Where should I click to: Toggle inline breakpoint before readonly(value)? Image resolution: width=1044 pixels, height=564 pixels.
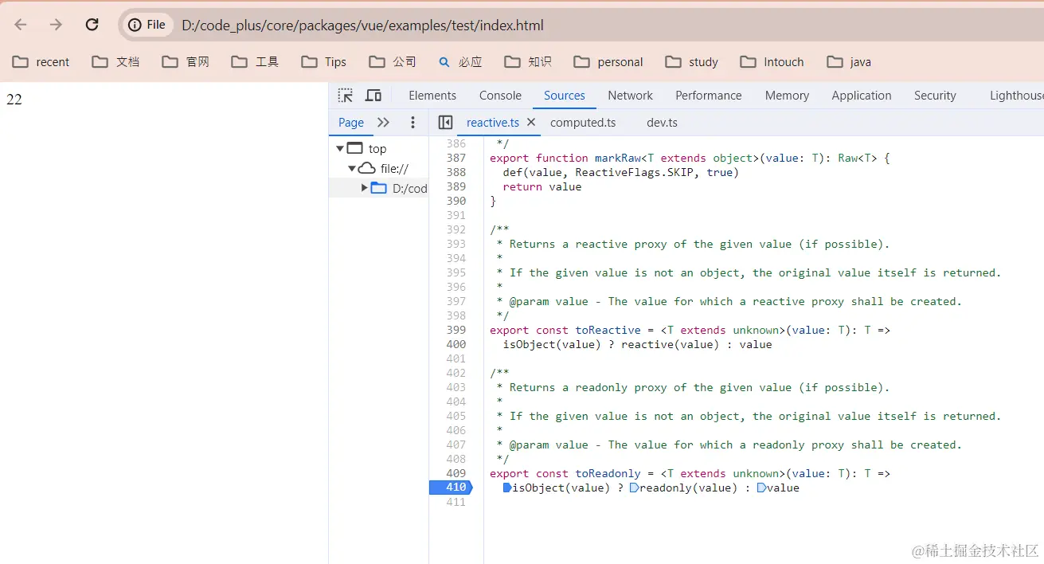click(x=634, y=488)
